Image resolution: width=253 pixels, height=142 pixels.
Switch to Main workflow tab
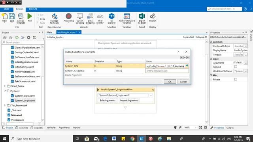49,32
